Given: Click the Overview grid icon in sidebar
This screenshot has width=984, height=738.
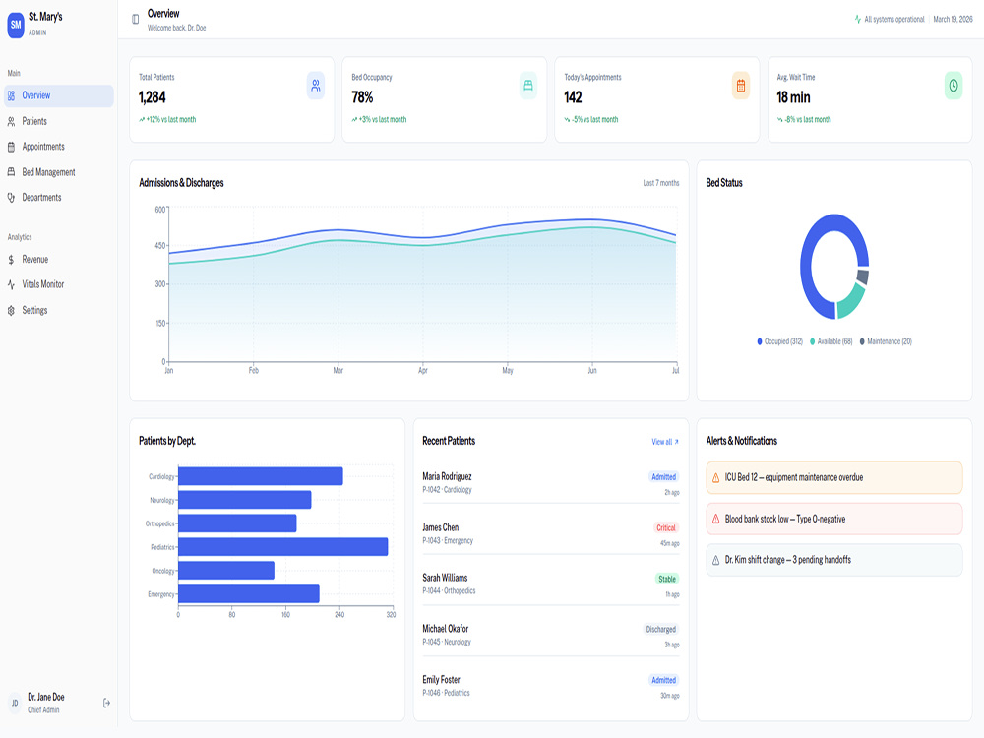Looking at the screenshot, I should [11, 96].
